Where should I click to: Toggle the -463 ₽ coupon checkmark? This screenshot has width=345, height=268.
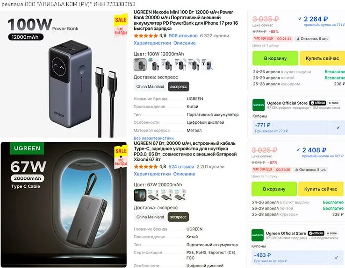[336, 257]
